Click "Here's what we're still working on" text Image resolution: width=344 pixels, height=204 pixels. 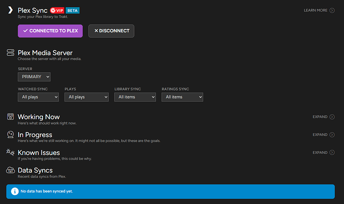pos(89,141)
